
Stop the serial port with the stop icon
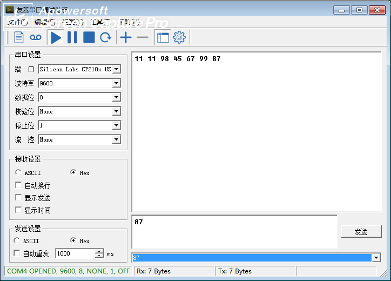[89, 37]
